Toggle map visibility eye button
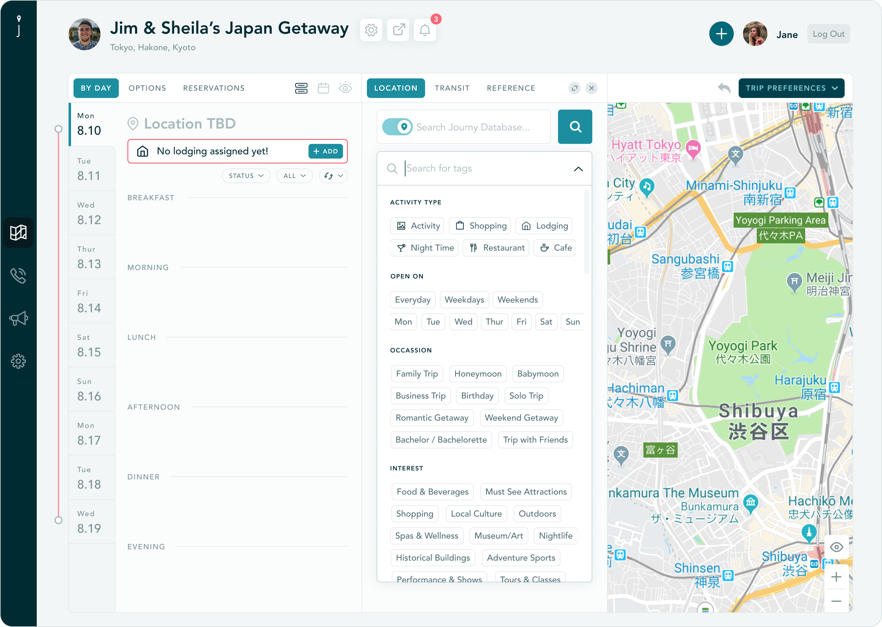This screenshot has width=882, height=627. coord(836,547)
